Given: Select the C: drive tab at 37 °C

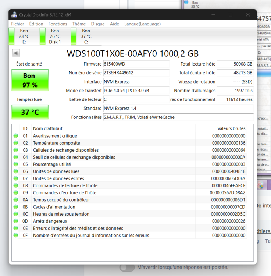Looking at the screenshot, I should 86,36.
